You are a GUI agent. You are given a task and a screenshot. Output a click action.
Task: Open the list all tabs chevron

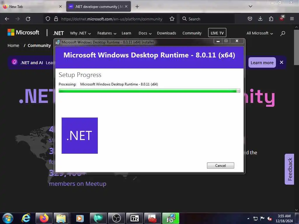pyautogui.click(x=250, y=6)
